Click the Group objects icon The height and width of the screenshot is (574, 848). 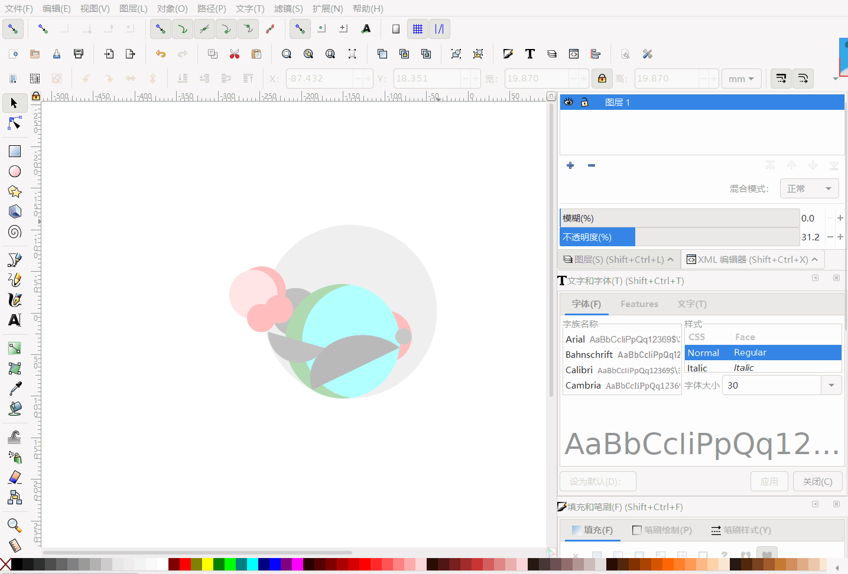pyautogui.click(x=456, y=54)
